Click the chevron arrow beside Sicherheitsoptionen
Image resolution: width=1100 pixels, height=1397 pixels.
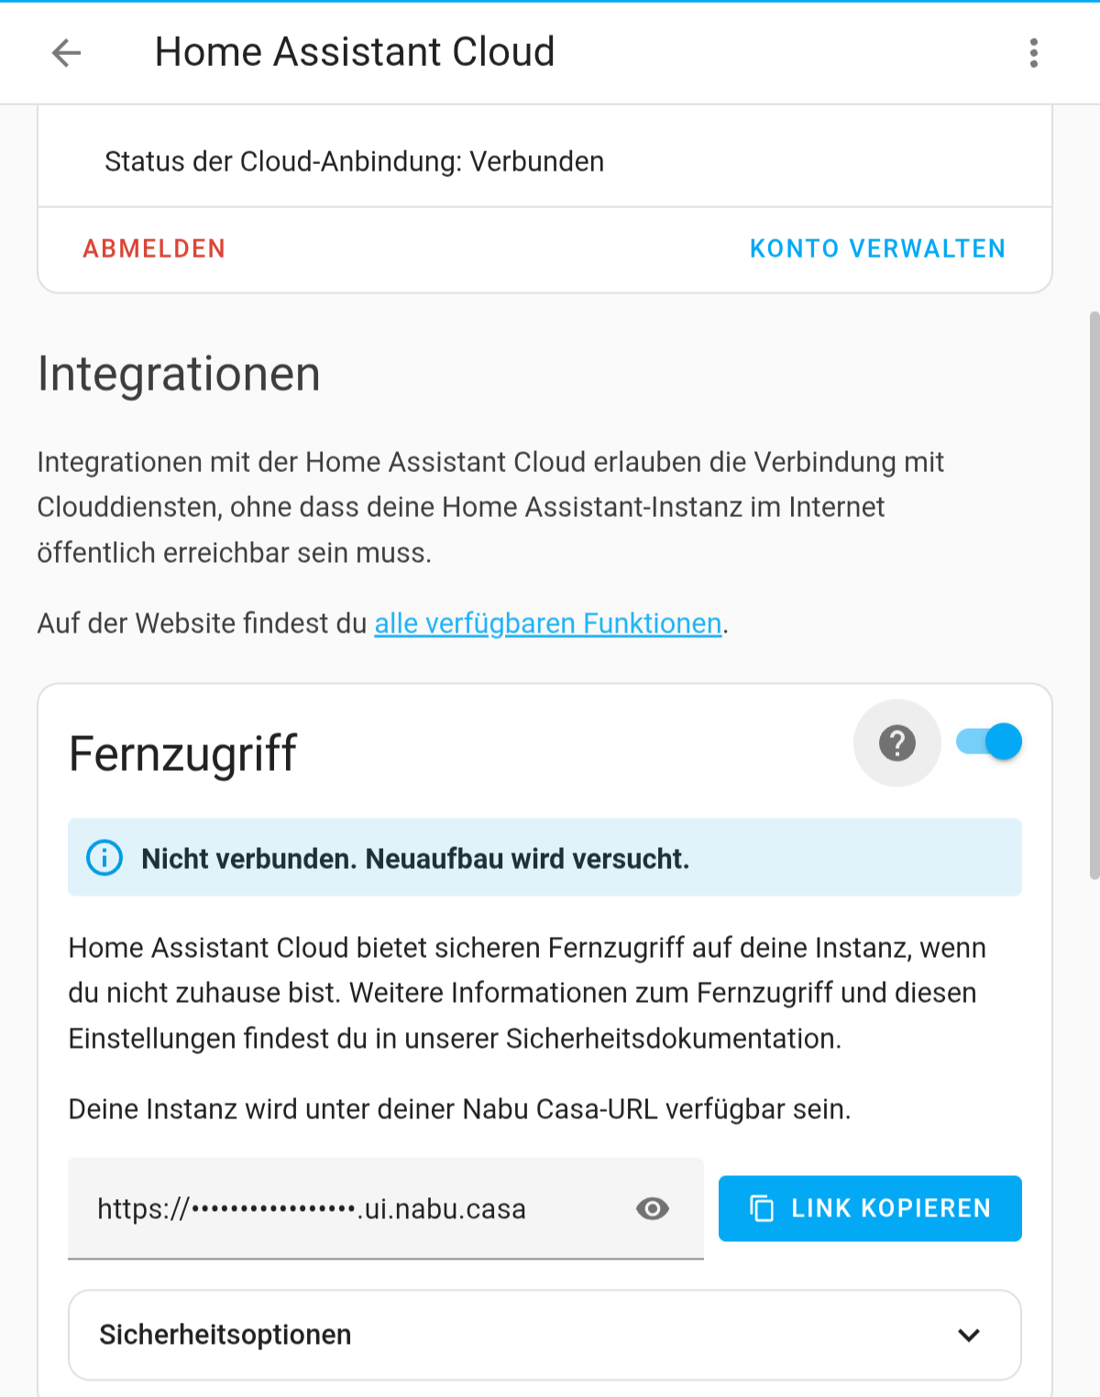click(x=969, y=1335)
